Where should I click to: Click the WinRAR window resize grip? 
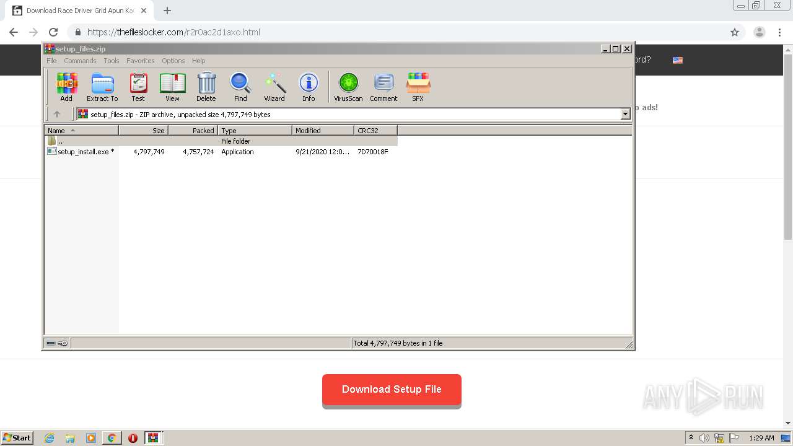coord(629,344)
